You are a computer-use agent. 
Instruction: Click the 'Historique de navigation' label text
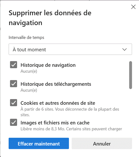pos(48,65)
